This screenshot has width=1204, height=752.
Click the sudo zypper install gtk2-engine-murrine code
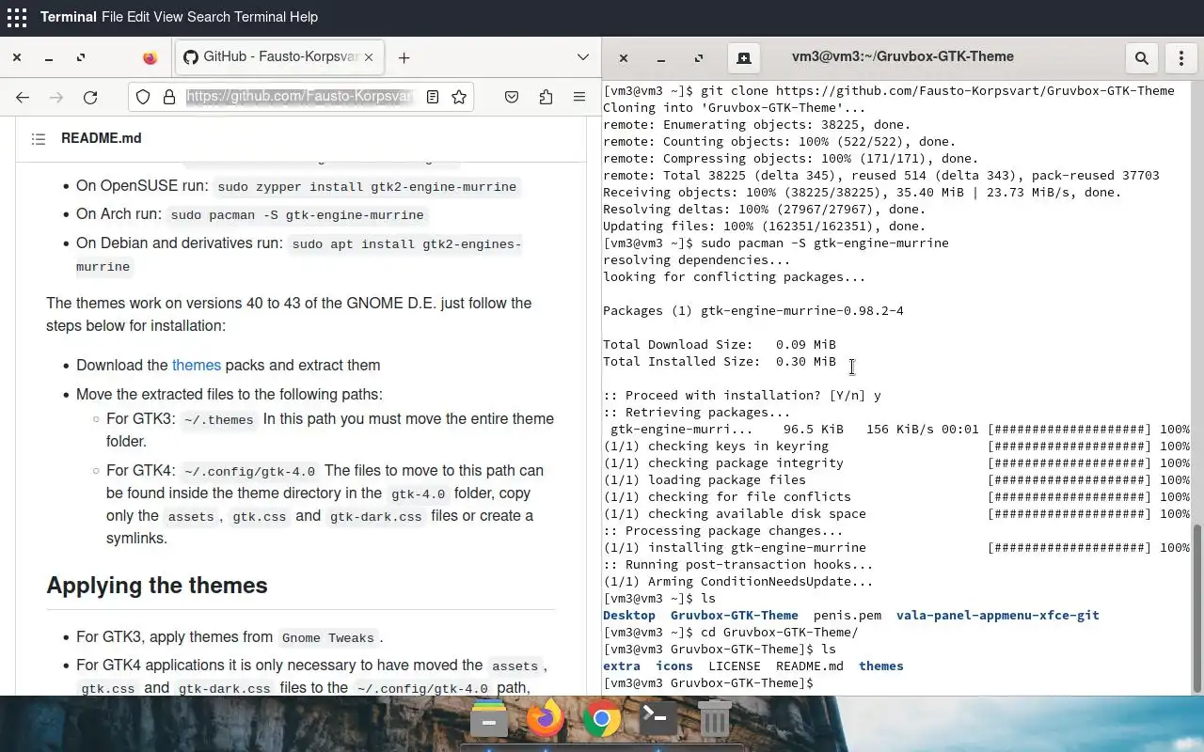click(x=367, y=186)
